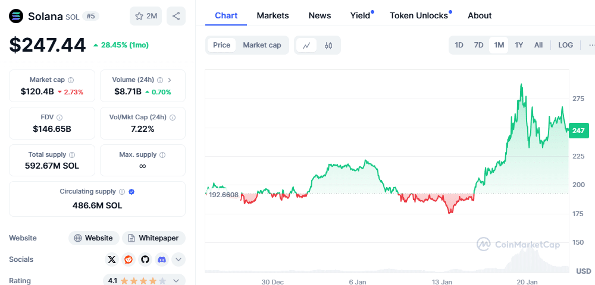The image size is (595, 285).
Task: Expand the Volume (24h) arrow chevron
Action: point(170,80)
